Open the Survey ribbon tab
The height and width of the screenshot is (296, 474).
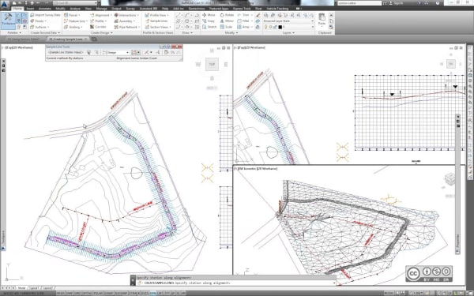130,9
